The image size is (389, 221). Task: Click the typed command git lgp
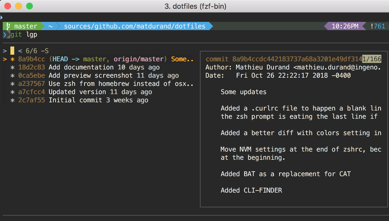click(x=24, y=35)
